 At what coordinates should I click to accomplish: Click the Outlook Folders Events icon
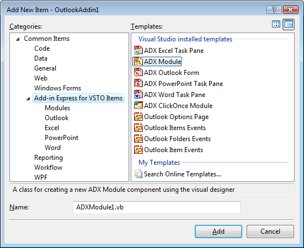[138, 139]
